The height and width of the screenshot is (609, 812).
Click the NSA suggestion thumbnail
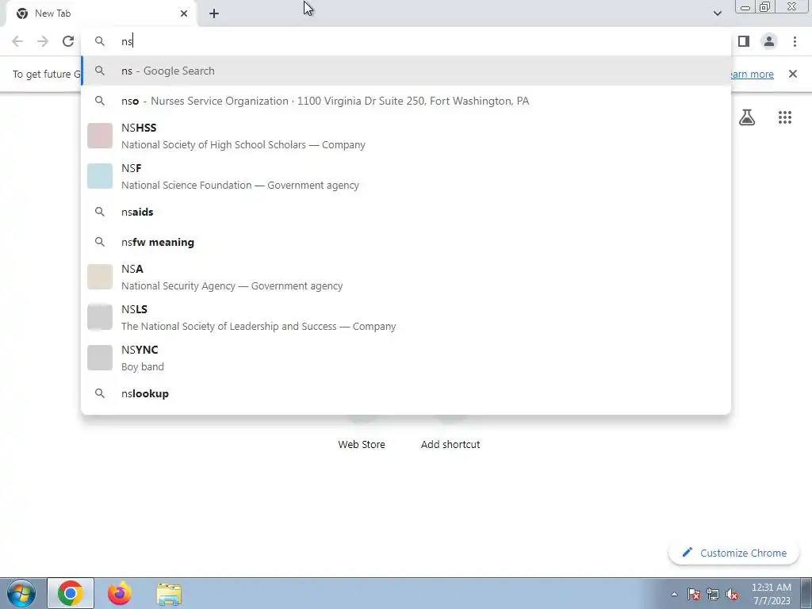(100, 277)
